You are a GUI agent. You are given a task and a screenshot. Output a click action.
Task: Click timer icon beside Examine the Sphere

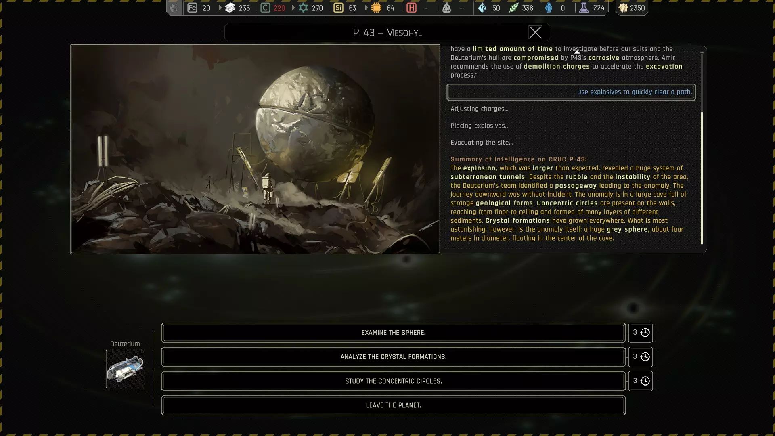tap(645, 333)
